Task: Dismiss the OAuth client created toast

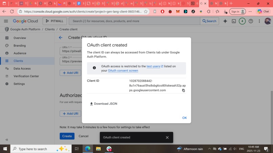Action: point(167,137)
